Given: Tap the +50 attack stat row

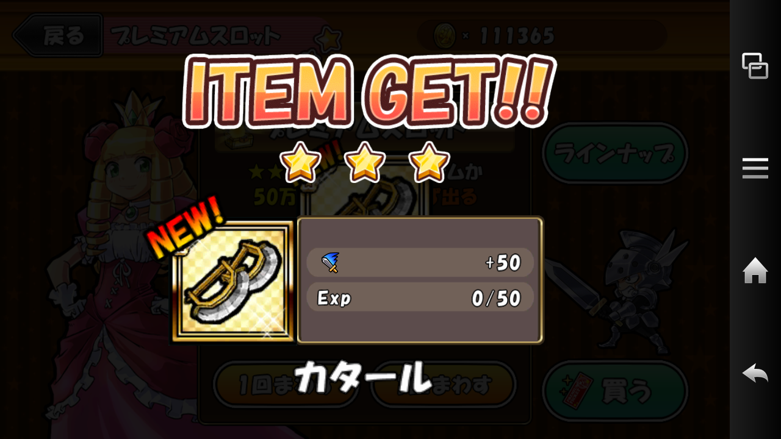Looking at the screenshot, I should [420, 263].
